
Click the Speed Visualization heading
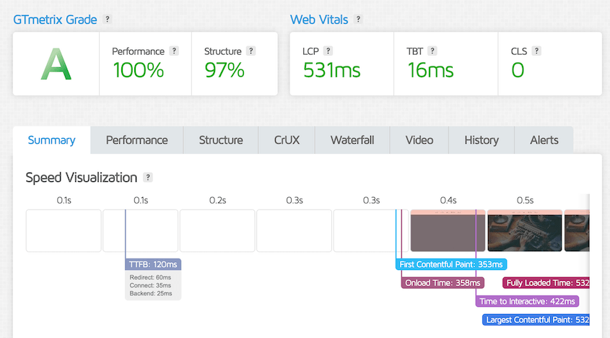(x=82, y=178)
